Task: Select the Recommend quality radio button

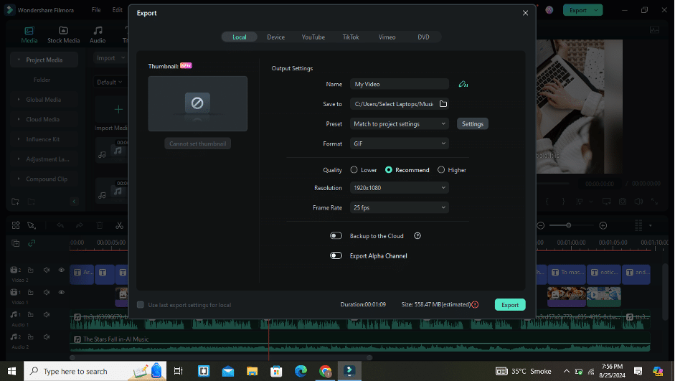Action: click(389, 170)
